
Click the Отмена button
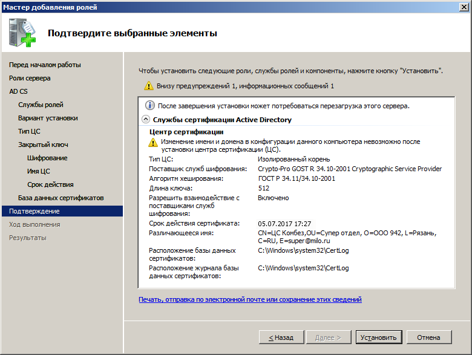click(x=428, y=337)
